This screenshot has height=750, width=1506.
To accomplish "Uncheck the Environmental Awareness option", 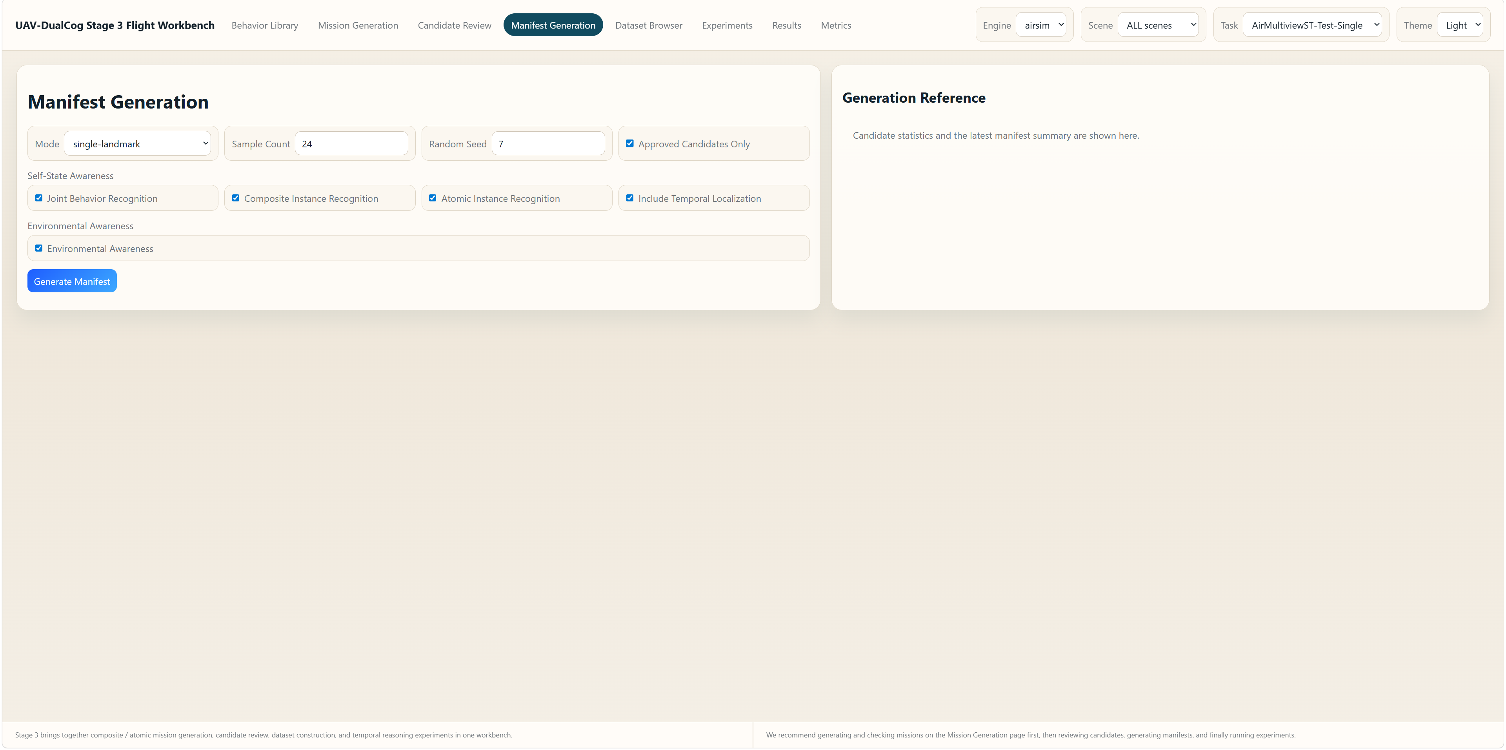I will coord(38,248).
